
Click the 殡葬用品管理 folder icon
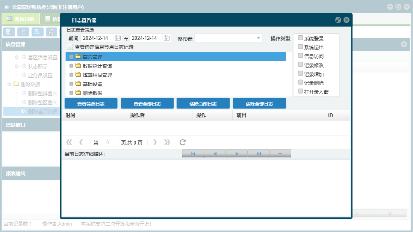click(x=78, y=74)
